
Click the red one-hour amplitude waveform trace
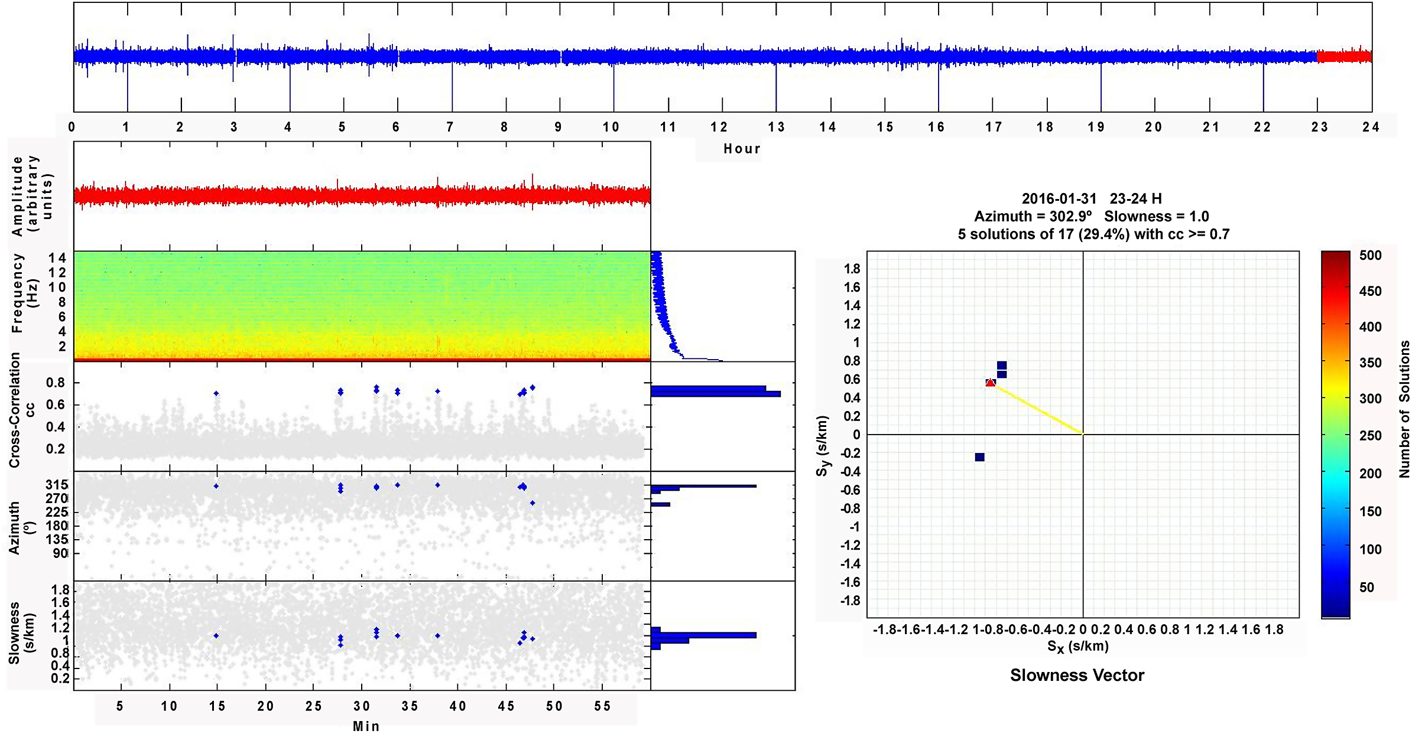point(362,195)
